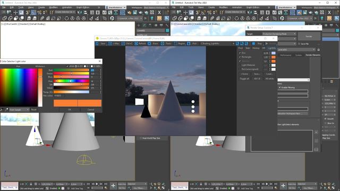Select the Move tool in right 3ds Max window
The width and height of the screenshot is (340, 191).
point(185,13)
